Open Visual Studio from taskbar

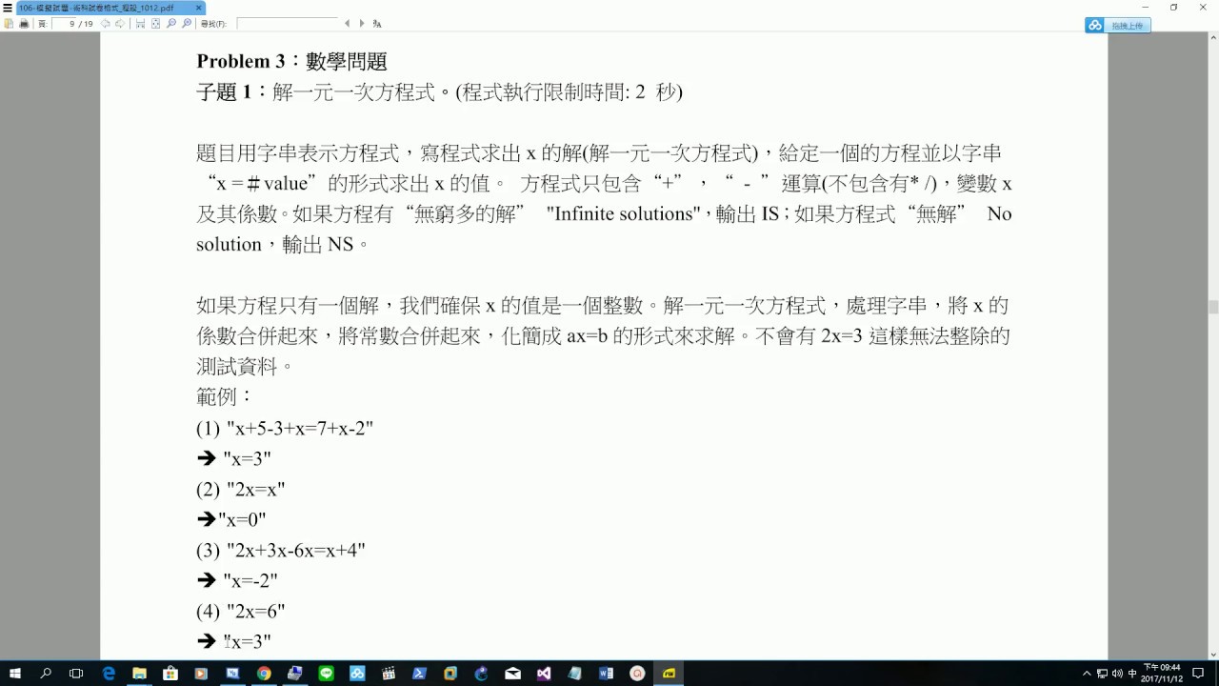(543, 674)
